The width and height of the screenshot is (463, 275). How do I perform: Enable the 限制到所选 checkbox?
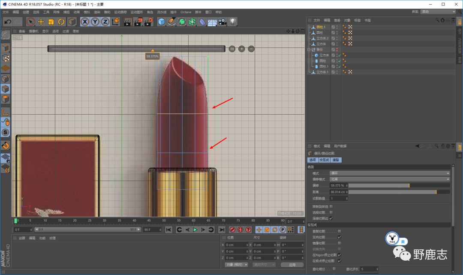[x=331, y=207]
